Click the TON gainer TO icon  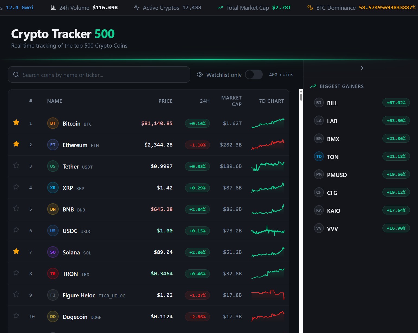[x=319, y=156]
